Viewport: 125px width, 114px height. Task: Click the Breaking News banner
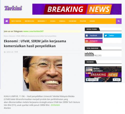click(77, 9)
